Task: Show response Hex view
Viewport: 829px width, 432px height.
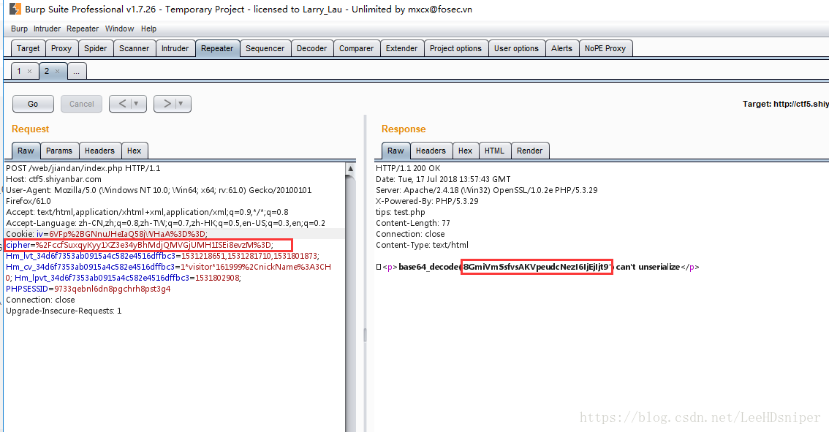Action: point(465,151)
